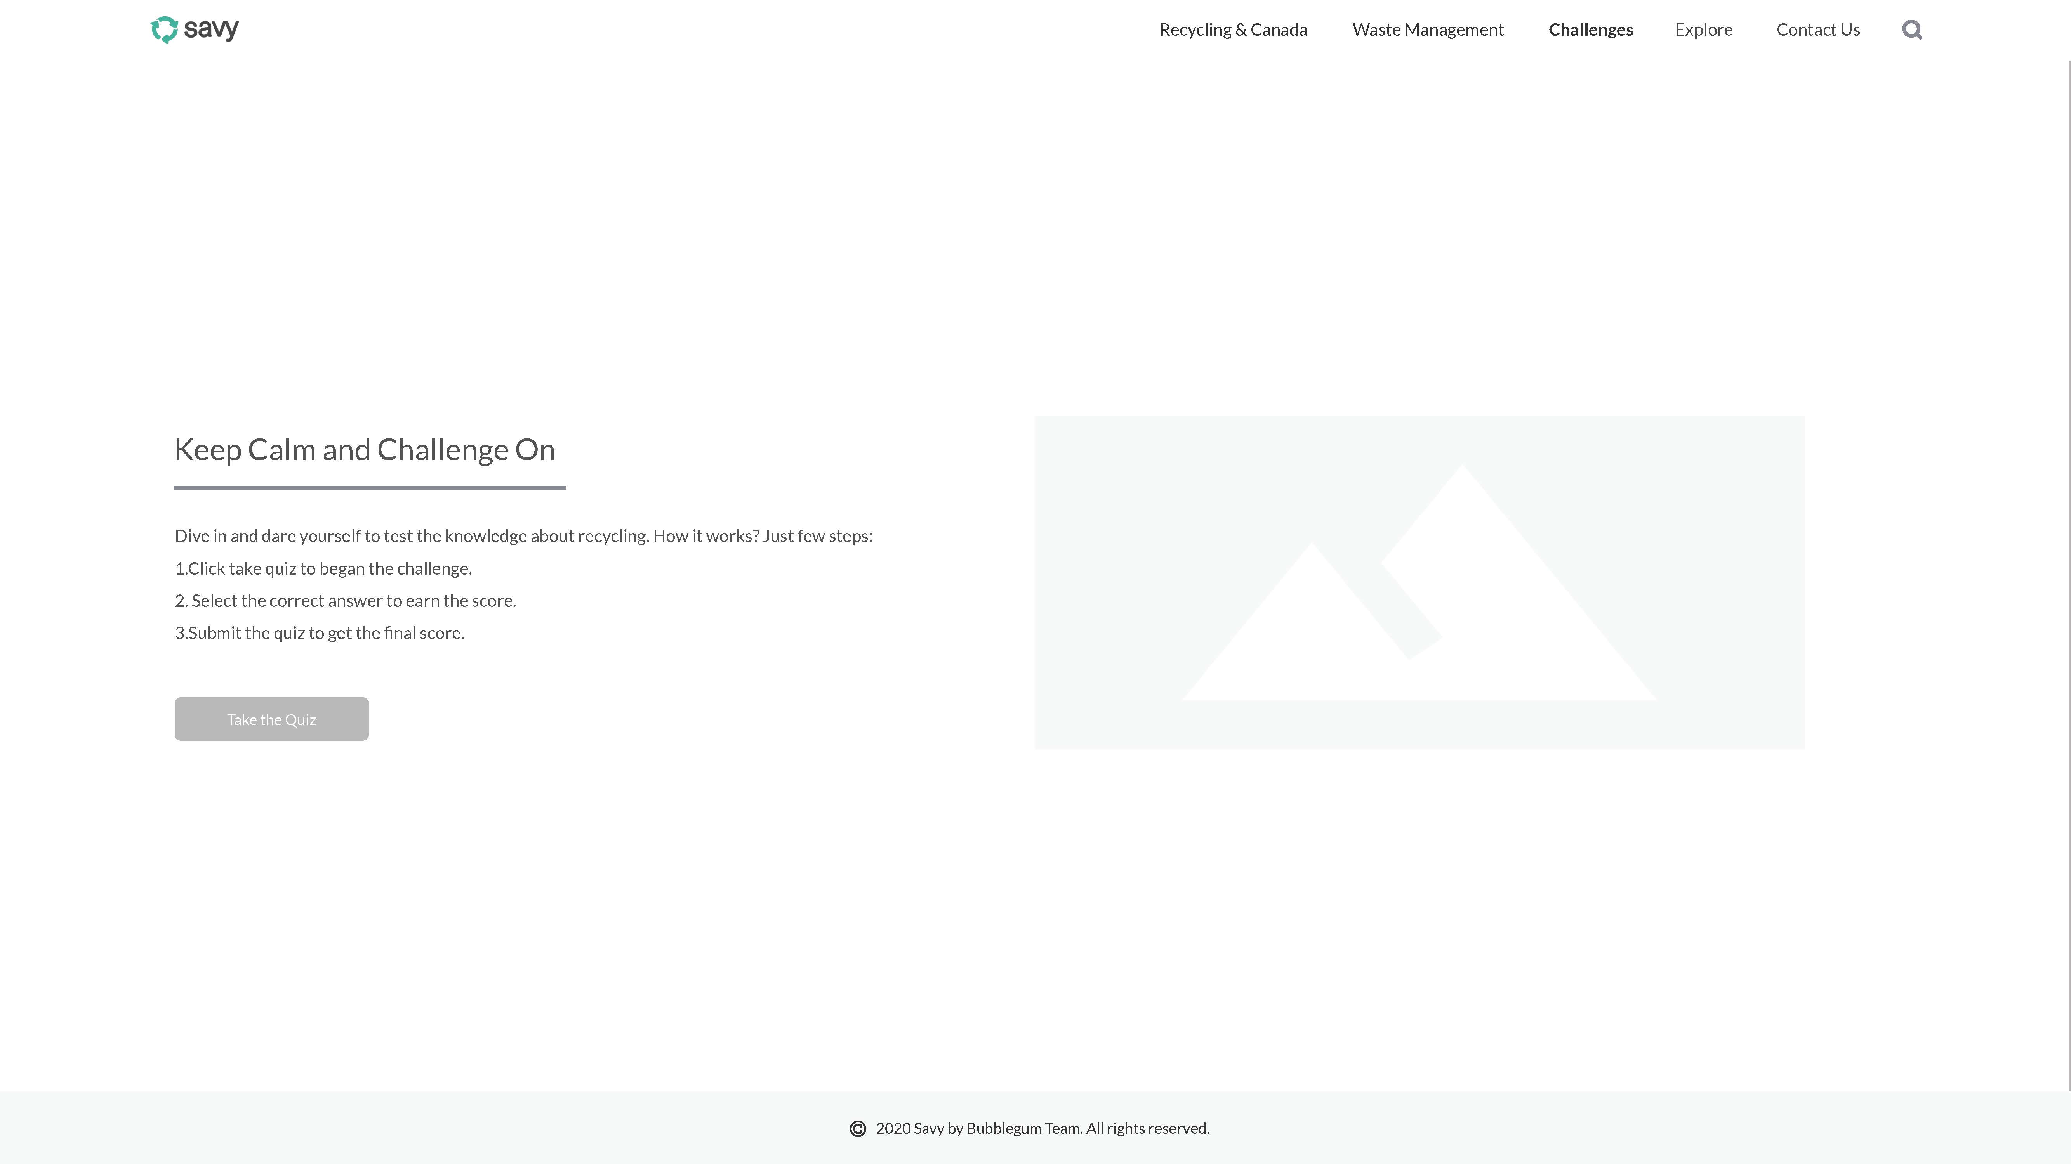Click the 2020 Savy copyright footer text
The height and width of the screenshot is (1164, 2071).
[x=1043, y=1129]
